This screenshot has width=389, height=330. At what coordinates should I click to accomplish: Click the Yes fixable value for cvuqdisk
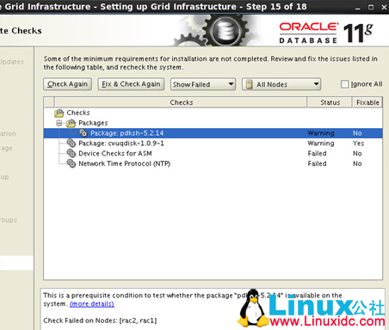[x=358, y=144]
